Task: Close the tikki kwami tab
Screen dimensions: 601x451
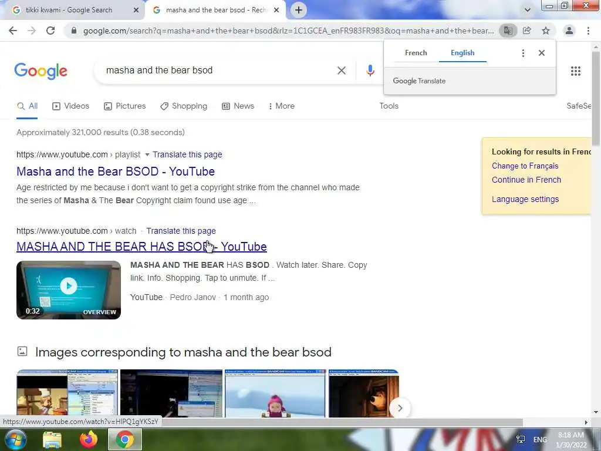Action: 136,10
